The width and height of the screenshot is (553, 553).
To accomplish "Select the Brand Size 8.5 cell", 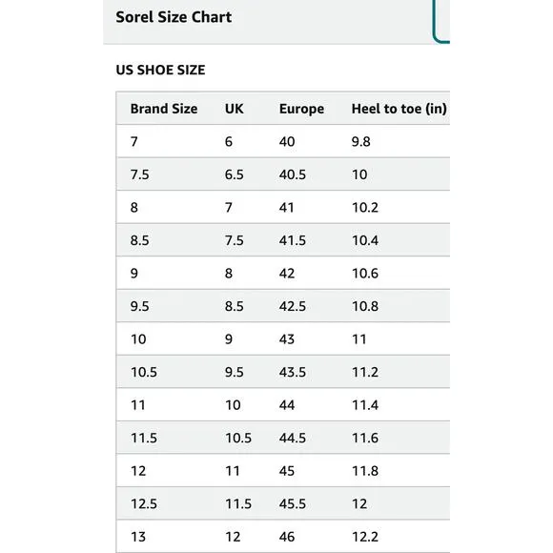I will pos(139,240).
